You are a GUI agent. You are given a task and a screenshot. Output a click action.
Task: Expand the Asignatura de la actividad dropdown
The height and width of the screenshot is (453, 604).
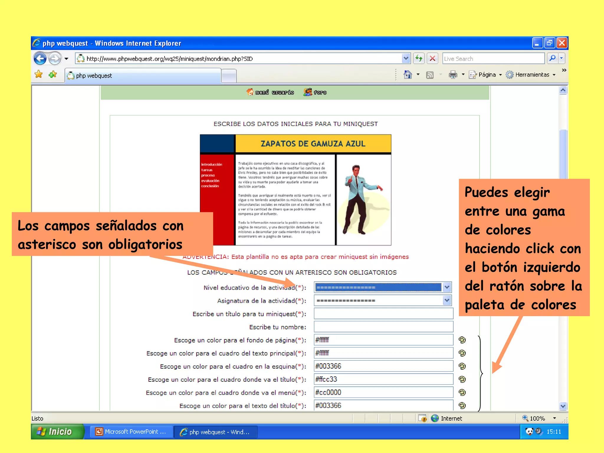pos(447,301)
